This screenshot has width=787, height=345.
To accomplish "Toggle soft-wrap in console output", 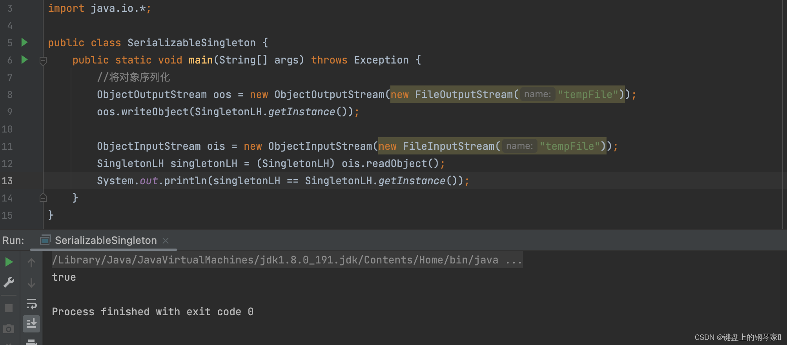I will point(31,303).
